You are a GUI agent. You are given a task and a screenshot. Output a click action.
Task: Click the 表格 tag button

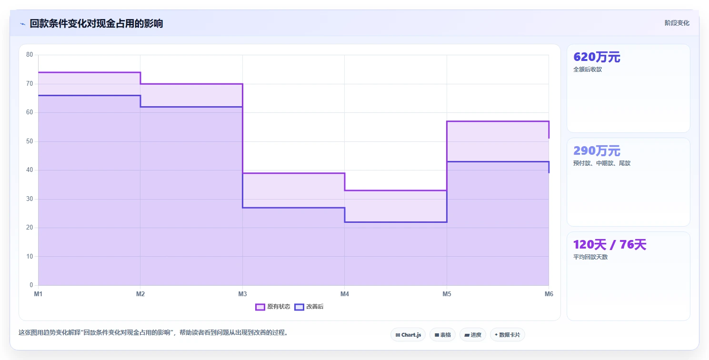(x=442, y=335)
